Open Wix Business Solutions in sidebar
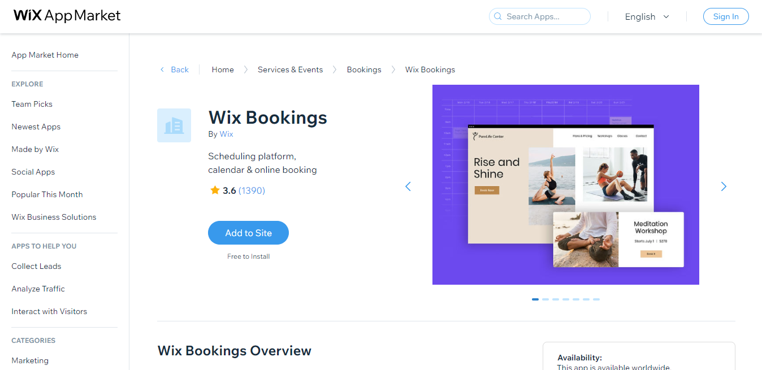This screenshot has height=370, width=762. 54,217
